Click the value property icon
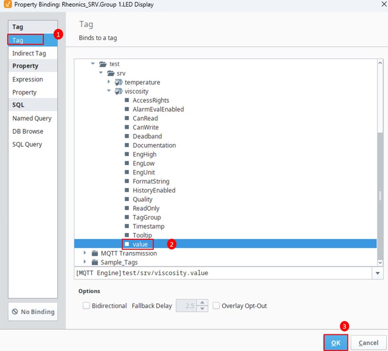The image size is (388, 351). pyautogui.click(x=127, y=244)
